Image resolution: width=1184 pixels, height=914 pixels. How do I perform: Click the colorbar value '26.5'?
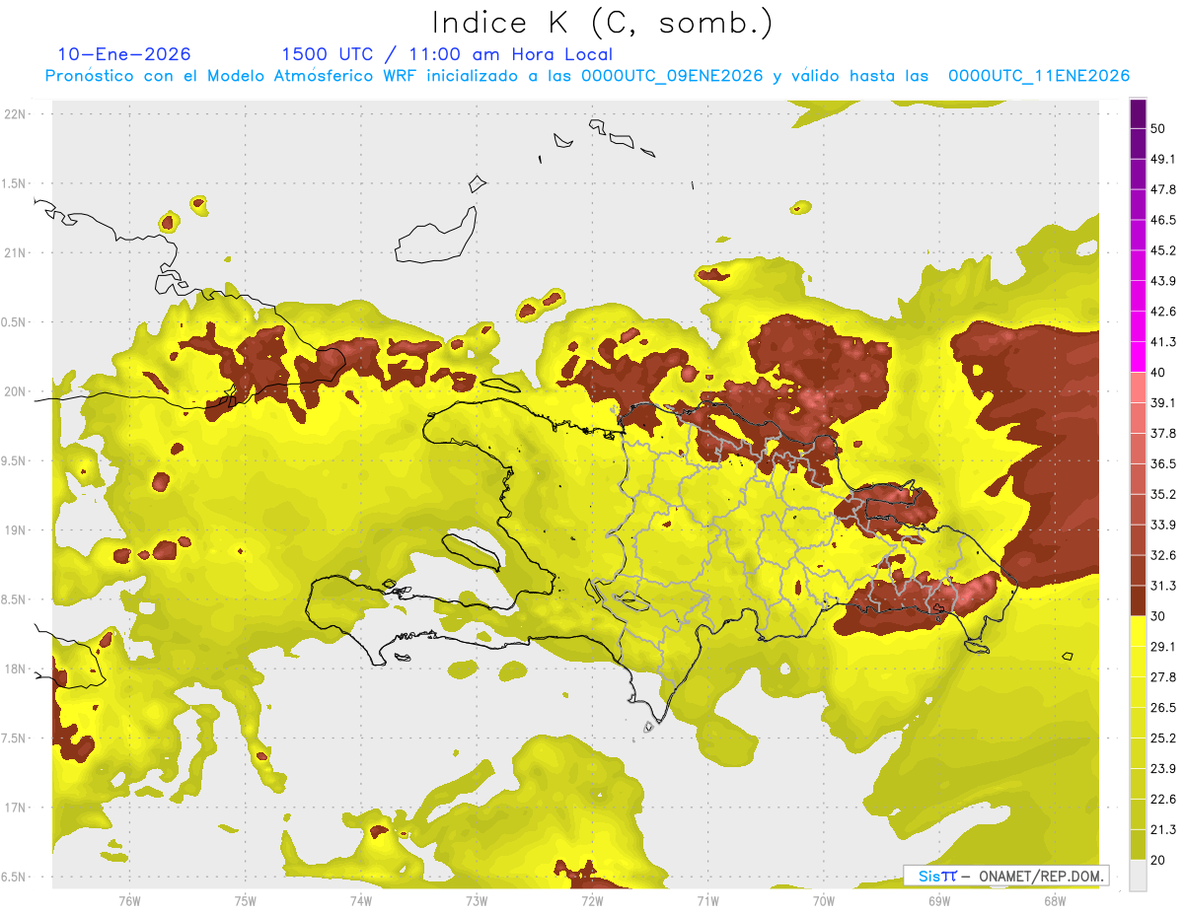pyautogui.click(x=1163, y=708)
